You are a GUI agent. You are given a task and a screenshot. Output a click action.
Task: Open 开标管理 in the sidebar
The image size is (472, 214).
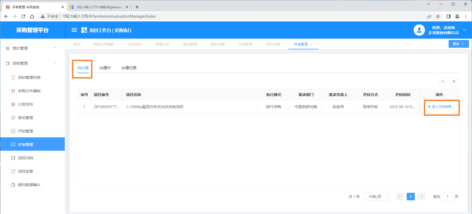pyautogui.click(x=26, y=131)
